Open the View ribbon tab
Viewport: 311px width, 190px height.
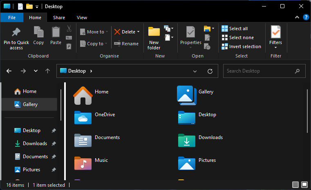coord(82,18)
